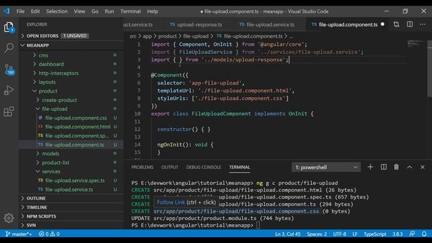
Task: Expand the create-product folder
Action: (x=59, y=100)
